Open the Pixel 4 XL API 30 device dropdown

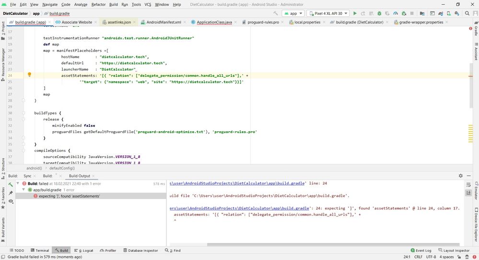click(328, 13)
